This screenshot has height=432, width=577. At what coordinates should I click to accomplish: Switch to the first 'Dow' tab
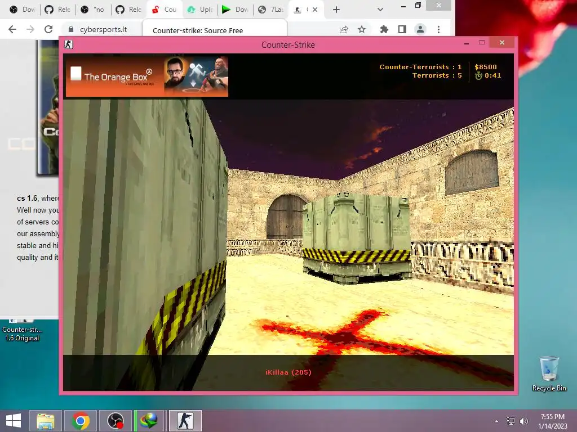click(x=22, y=10)
